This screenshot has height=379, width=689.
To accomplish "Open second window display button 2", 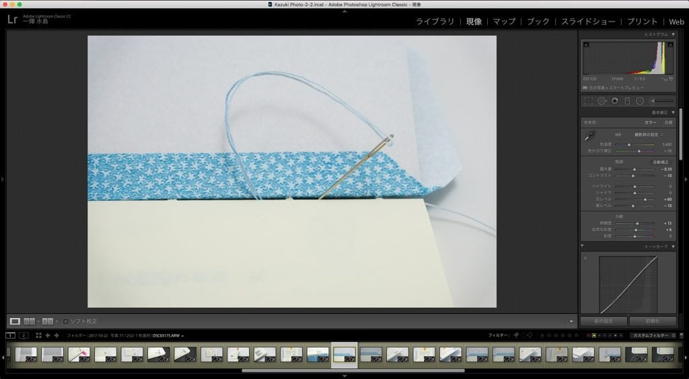I will pyautogui.click(x=24, y=335).
